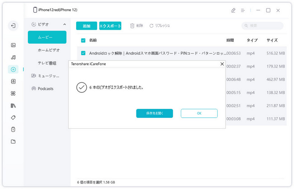This screenshot has width=294, height=189.
Task: Open the Files folder icon in sidebar
Action: 13,142
